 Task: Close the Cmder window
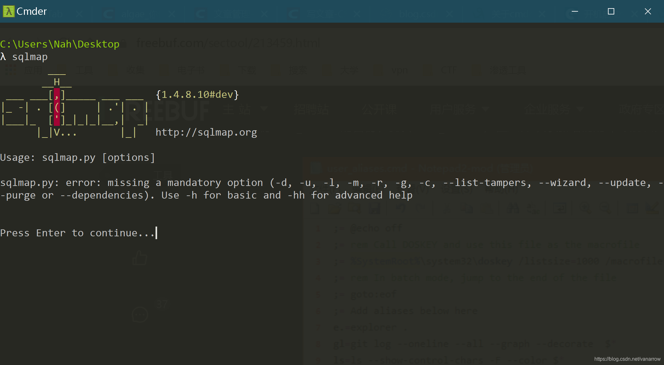[648, 11]
